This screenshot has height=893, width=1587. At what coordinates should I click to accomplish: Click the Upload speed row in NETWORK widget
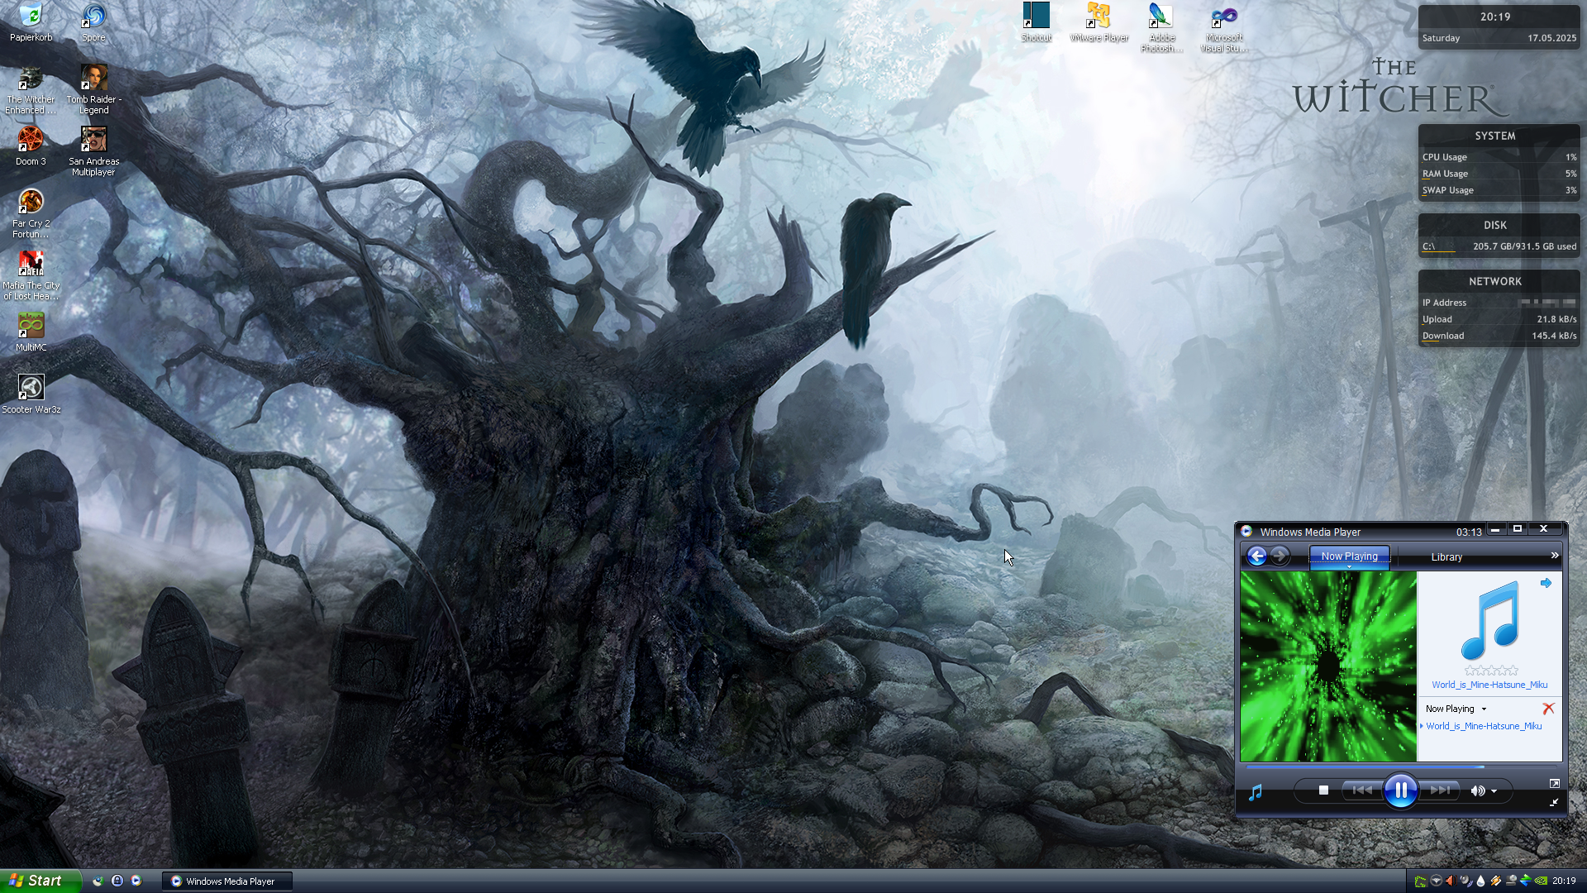tap(1499, 319)
